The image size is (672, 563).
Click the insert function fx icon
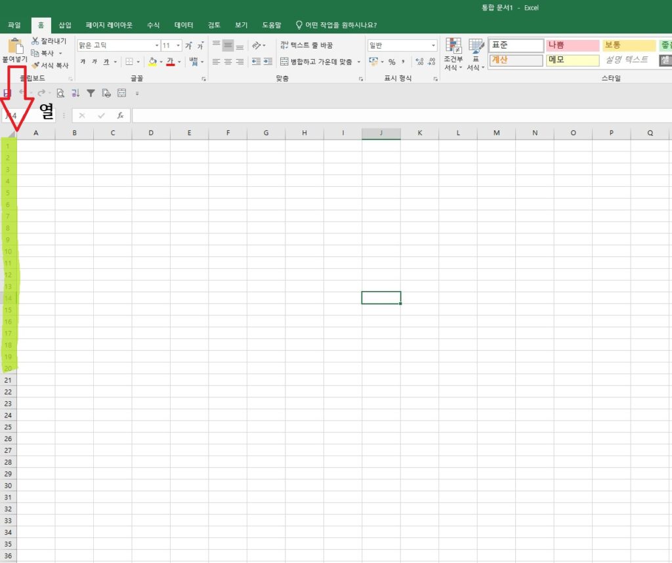121,115
